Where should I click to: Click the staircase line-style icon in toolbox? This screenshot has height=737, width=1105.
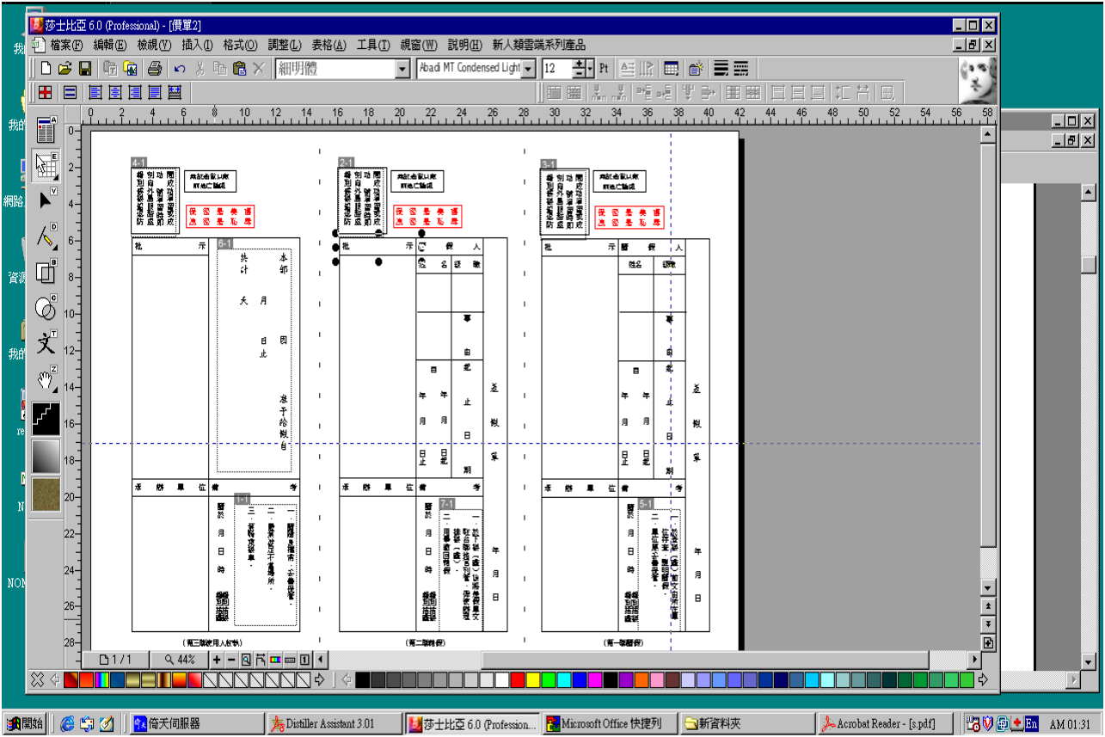46,417
